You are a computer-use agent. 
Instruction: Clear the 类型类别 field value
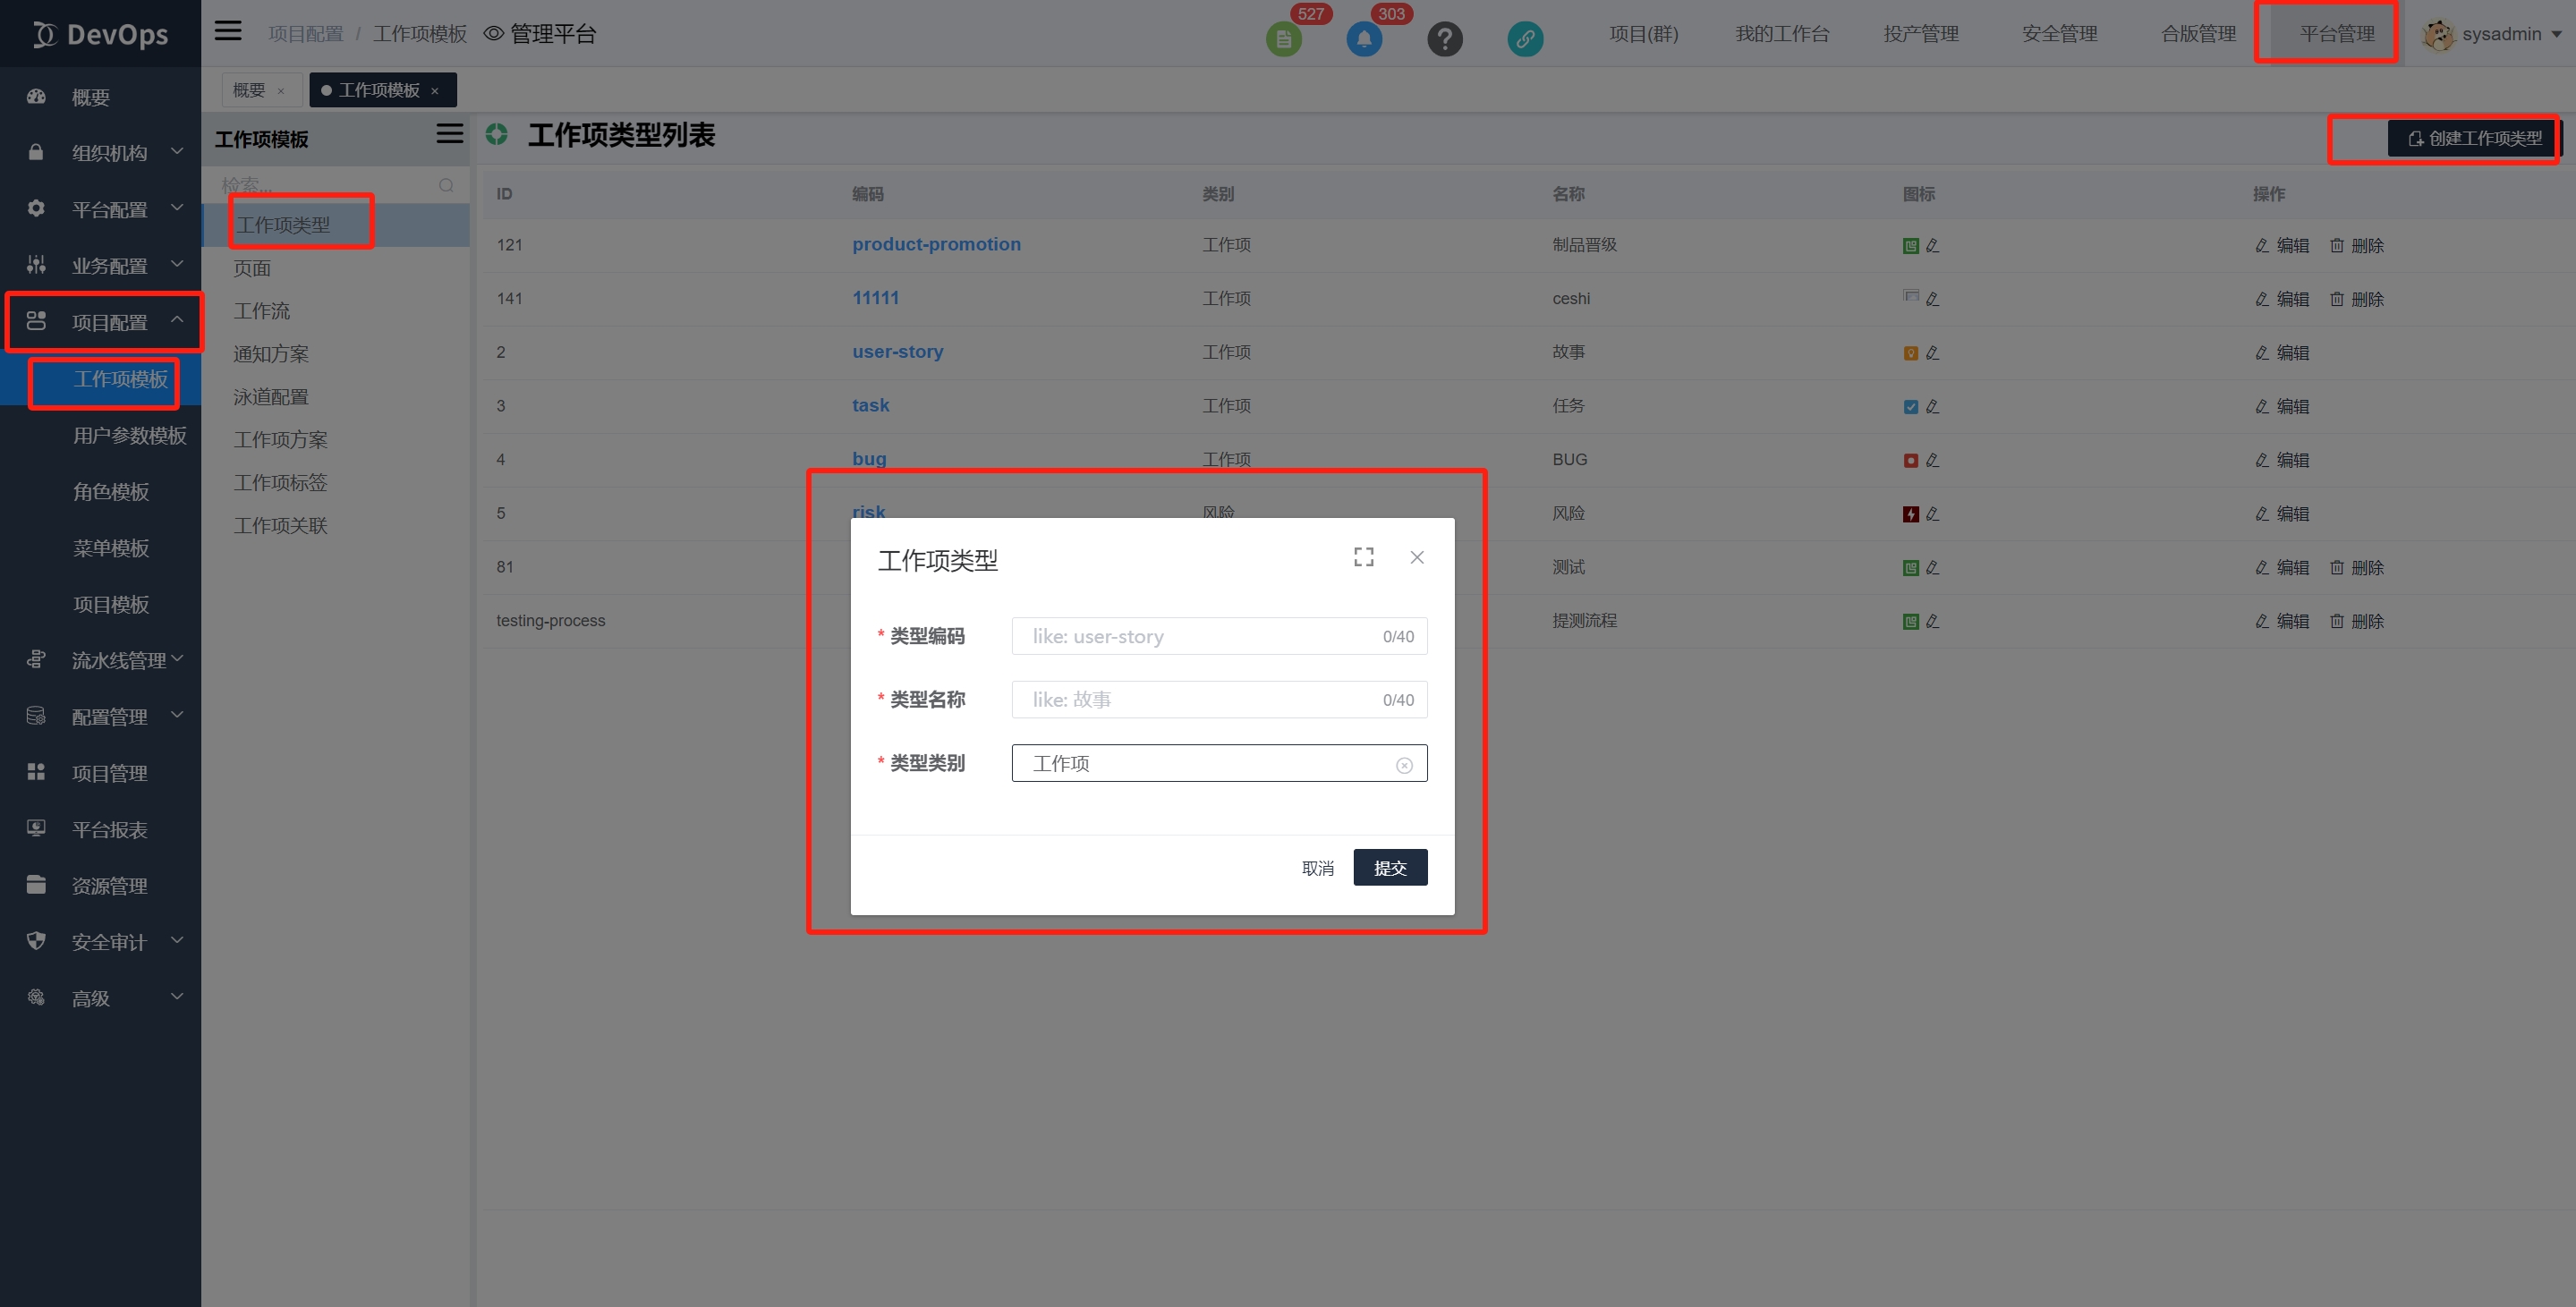[1404, 763]
